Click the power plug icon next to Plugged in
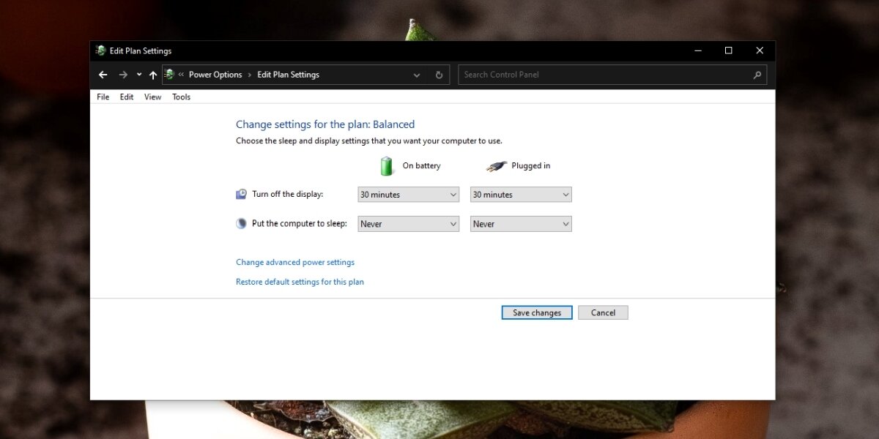 (x=497, y=165)
